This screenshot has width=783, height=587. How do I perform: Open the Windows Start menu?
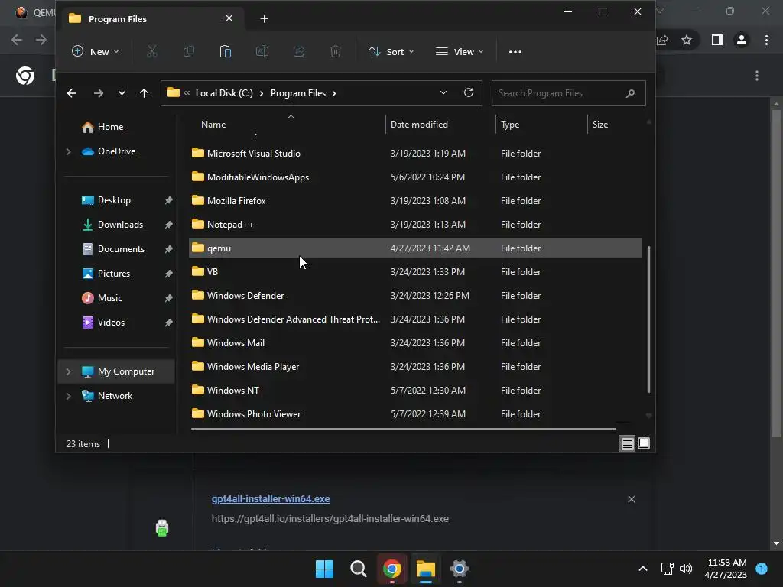click(324, 569)
